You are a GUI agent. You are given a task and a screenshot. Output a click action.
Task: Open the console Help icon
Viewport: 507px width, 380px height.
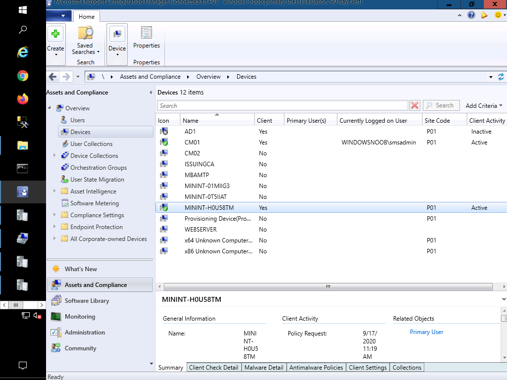pos(471,15)
